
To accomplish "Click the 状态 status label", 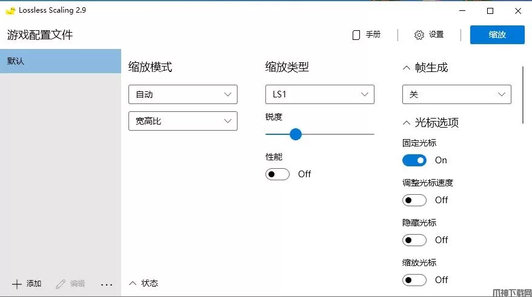I will pos(150,283).
